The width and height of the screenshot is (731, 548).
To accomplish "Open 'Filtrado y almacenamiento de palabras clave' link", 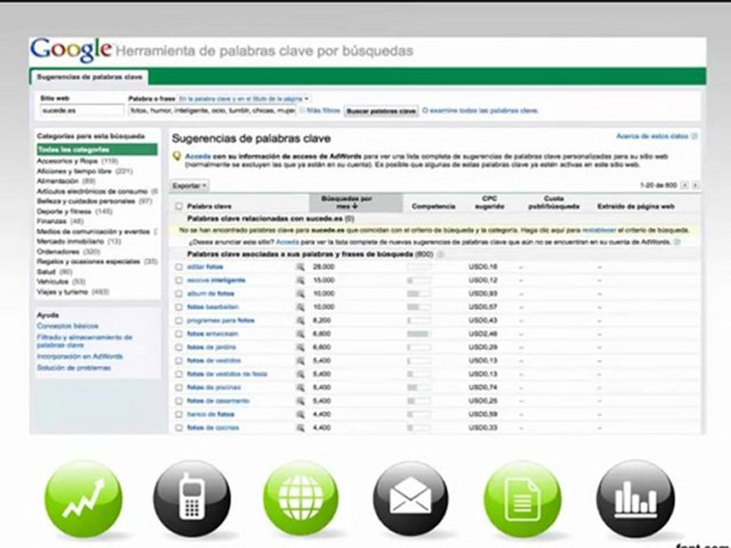I will 85,341.
